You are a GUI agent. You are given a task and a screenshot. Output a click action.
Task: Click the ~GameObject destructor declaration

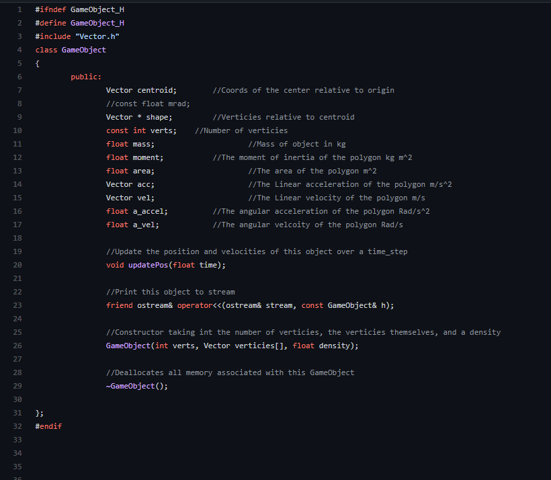click(x=137, y=386)
